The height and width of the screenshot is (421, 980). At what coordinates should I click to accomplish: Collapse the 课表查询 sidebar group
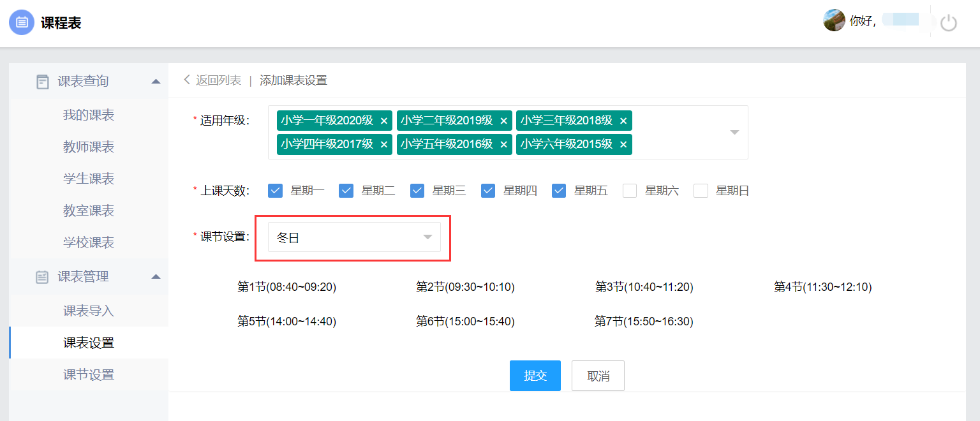(x=156, y=82)
